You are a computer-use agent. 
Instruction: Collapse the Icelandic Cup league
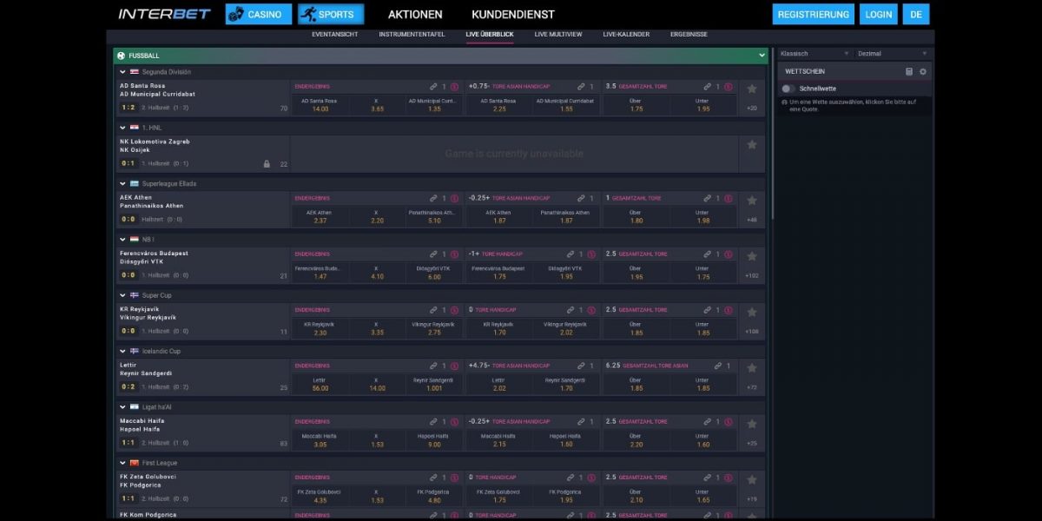pyautogui.click(x=122, y=351)
